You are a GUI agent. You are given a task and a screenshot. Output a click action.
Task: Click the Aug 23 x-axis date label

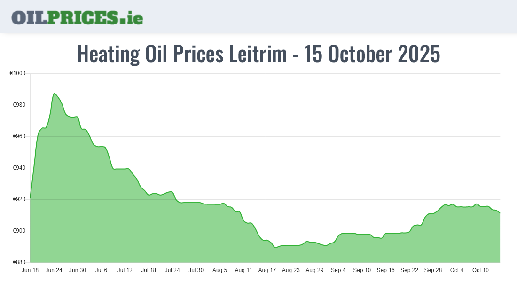tap(291, 270)
